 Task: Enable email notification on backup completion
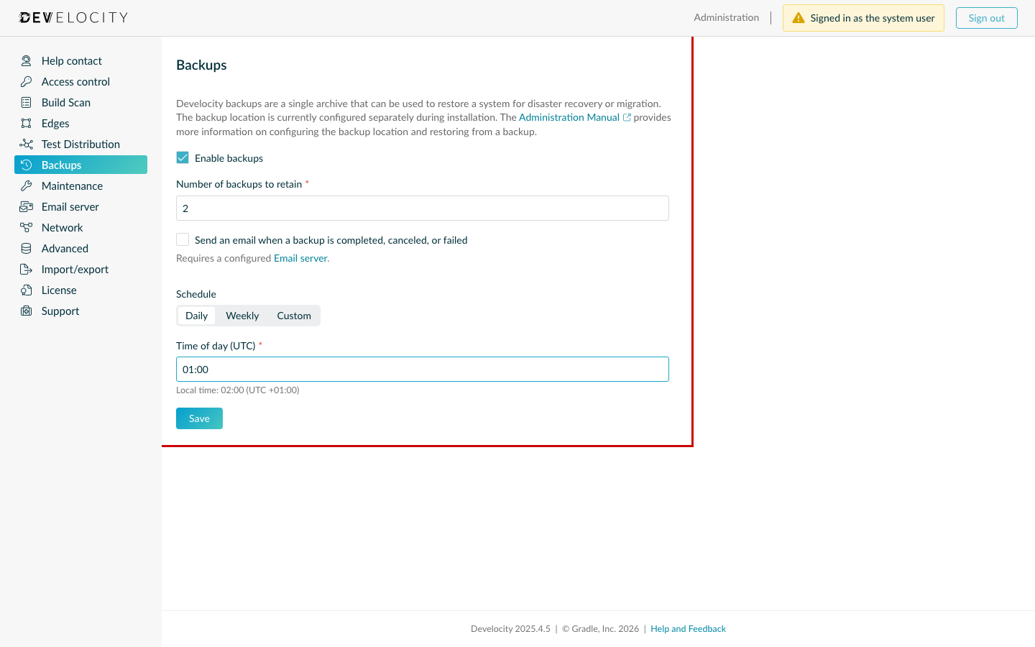182,239
